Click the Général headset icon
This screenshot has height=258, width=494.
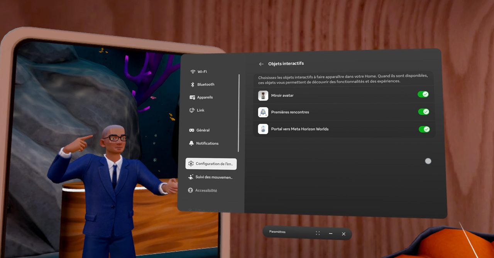point(191,130)
